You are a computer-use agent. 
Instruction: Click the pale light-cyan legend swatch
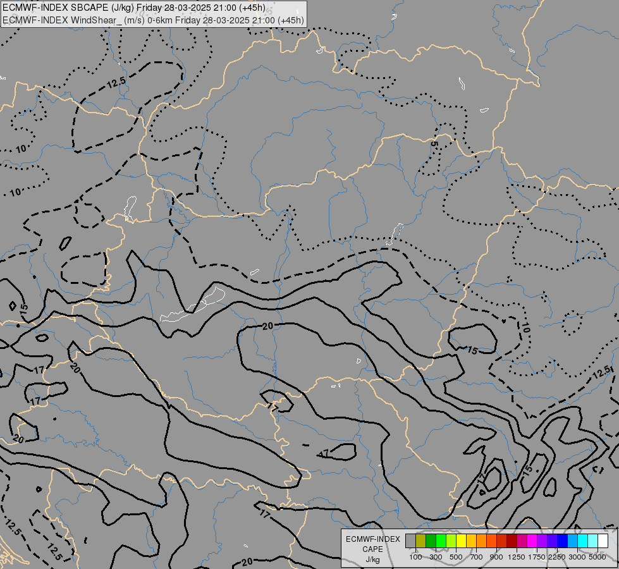(x=593, y=541)
